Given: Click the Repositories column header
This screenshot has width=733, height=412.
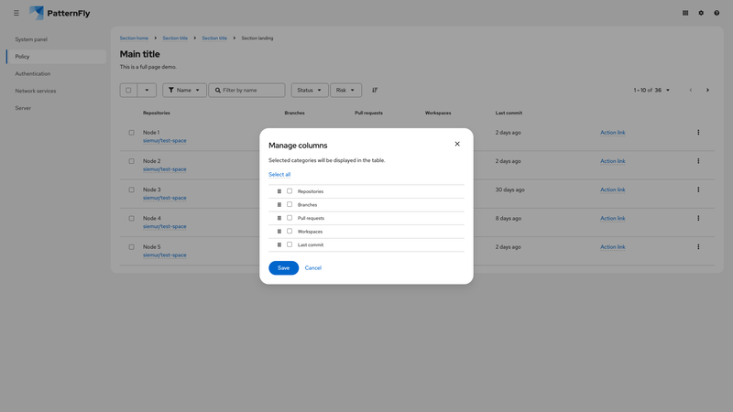Looking at the screenshot, I should 157,113.
